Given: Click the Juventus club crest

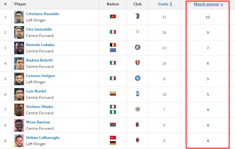Looking at the screenshot, I should pos(137,16).
